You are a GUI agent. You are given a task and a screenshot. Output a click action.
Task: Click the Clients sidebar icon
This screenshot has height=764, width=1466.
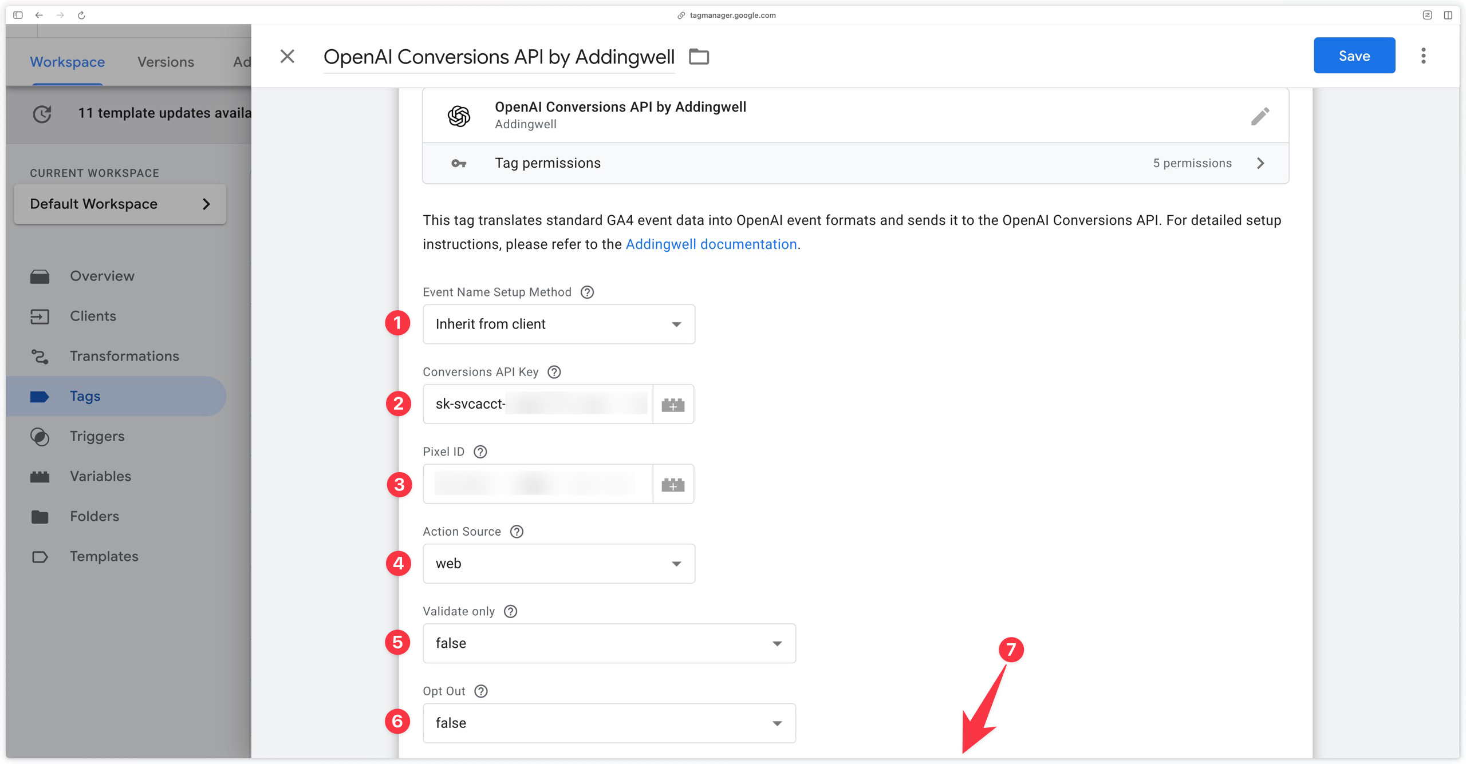coord(40,316)
